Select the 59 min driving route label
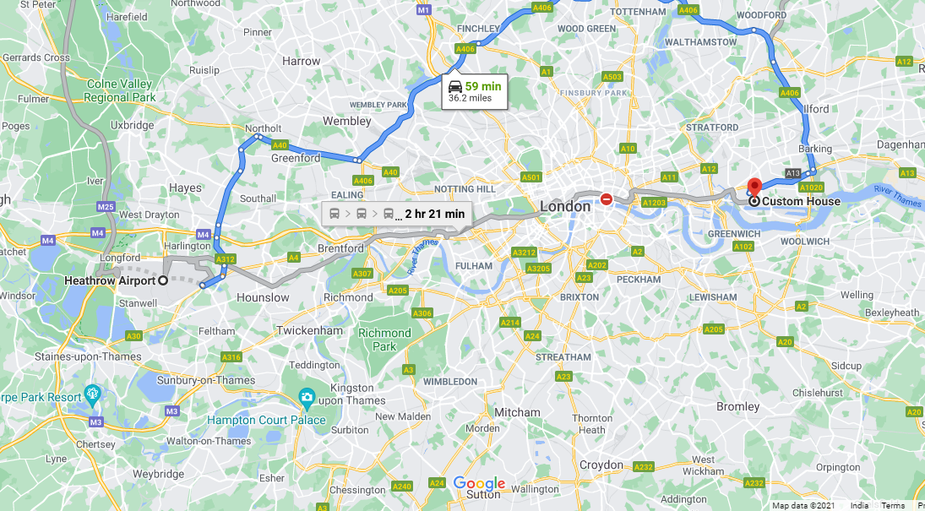925x511 pixels. tap(475, 91)
